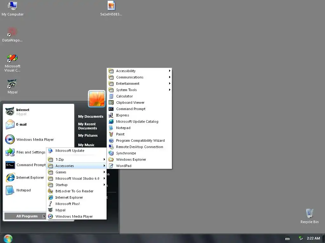Click the safely remove hardware tray icon
Screen dimensions: 325x243
click(301, 238)
